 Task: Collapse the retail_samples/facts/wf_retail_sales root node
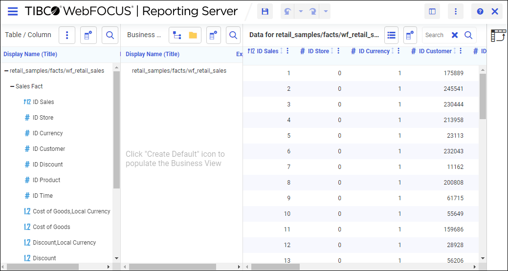click(x=6, y=71)
